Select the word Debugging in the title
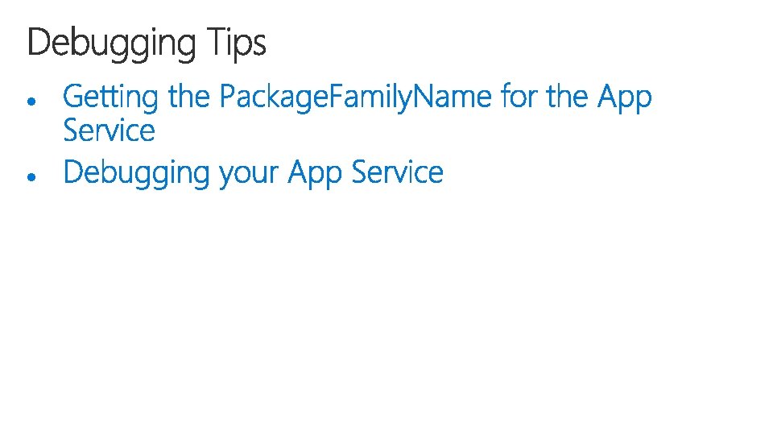Viewport: 773px width, 435px height. (111, 44)
